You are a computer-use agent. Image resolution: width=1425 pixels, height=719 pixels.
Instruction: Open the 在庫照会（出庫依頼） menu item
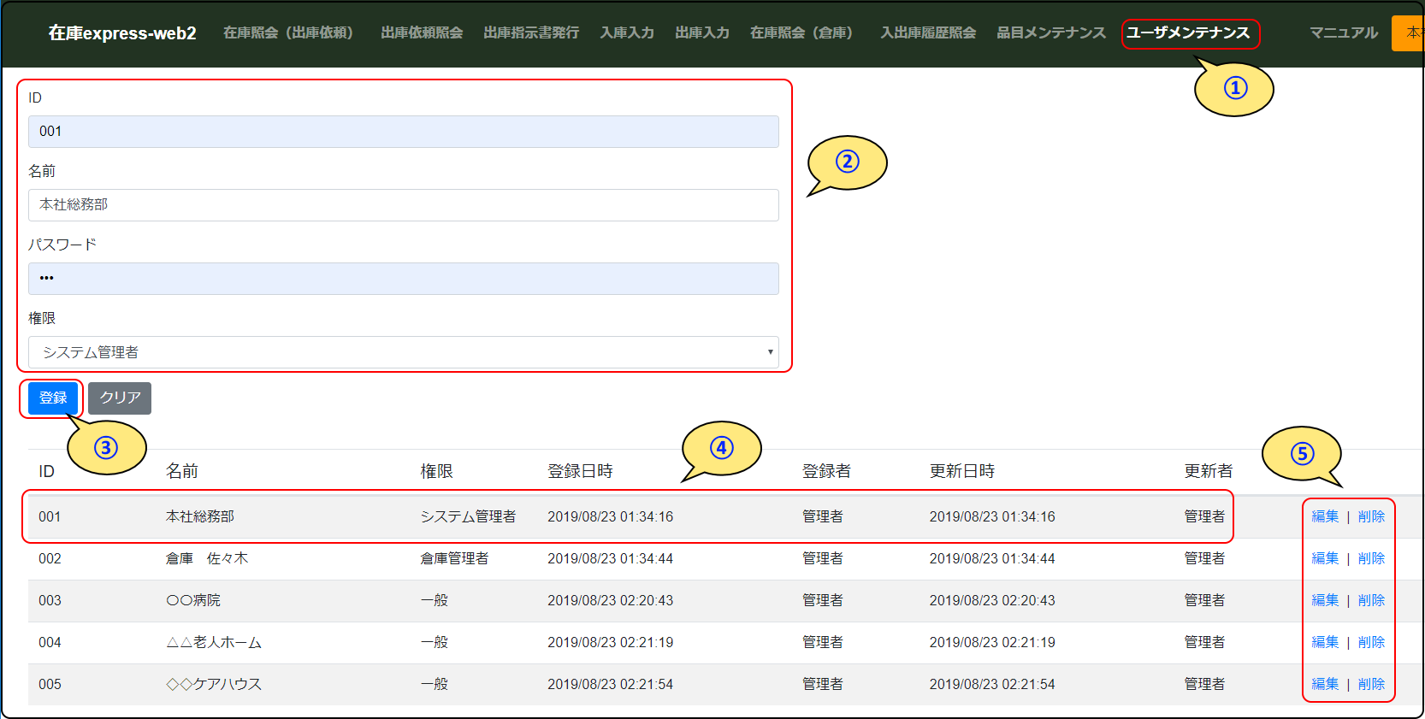click(x=287, y=33)
